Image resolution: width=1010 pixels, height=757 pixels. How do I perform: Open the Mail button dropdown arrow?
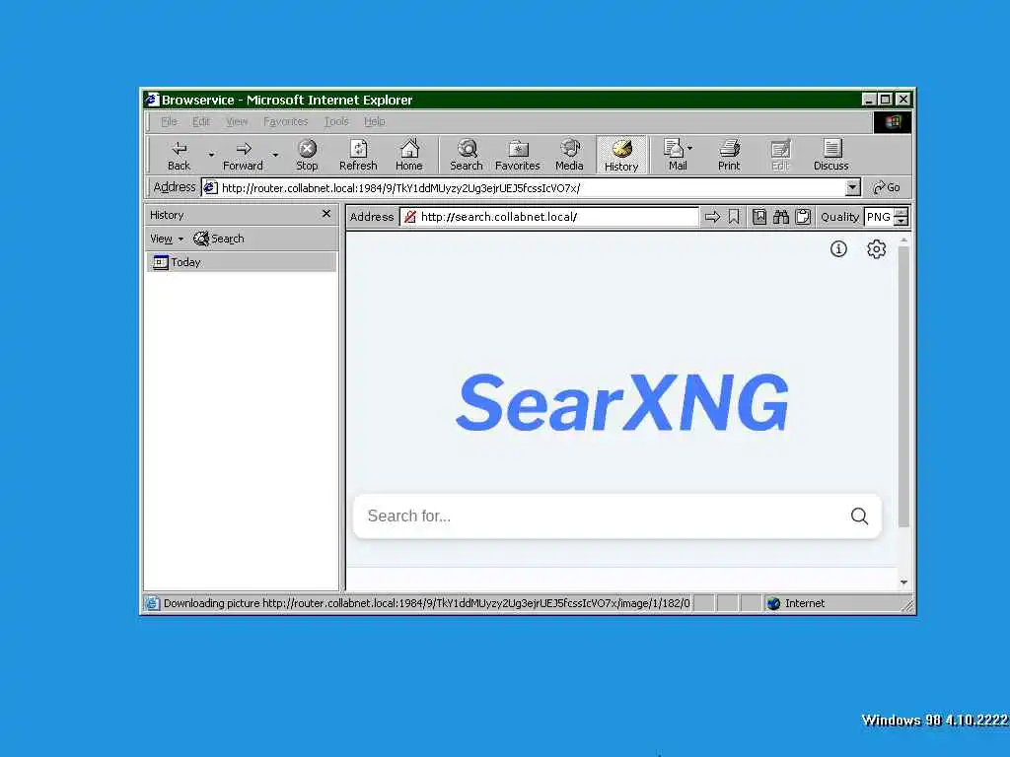pyautogui.click(x=689, y=148)
